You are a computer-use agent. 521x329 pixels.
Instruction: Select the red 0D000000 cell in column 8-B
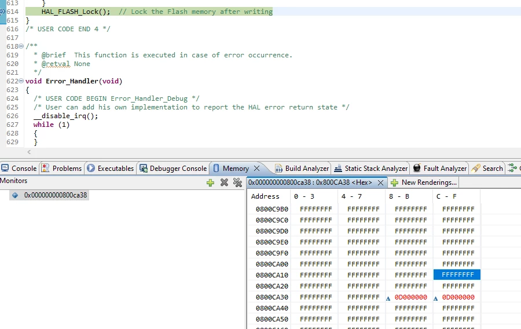pyautogui.click(x=410, y=297)
